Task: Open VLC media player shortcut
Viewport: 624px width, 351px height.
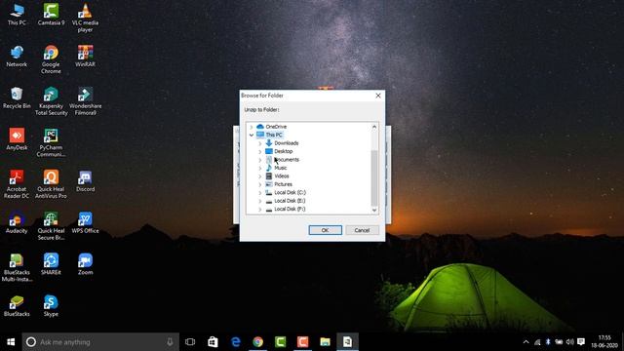Action: (85, 18)
